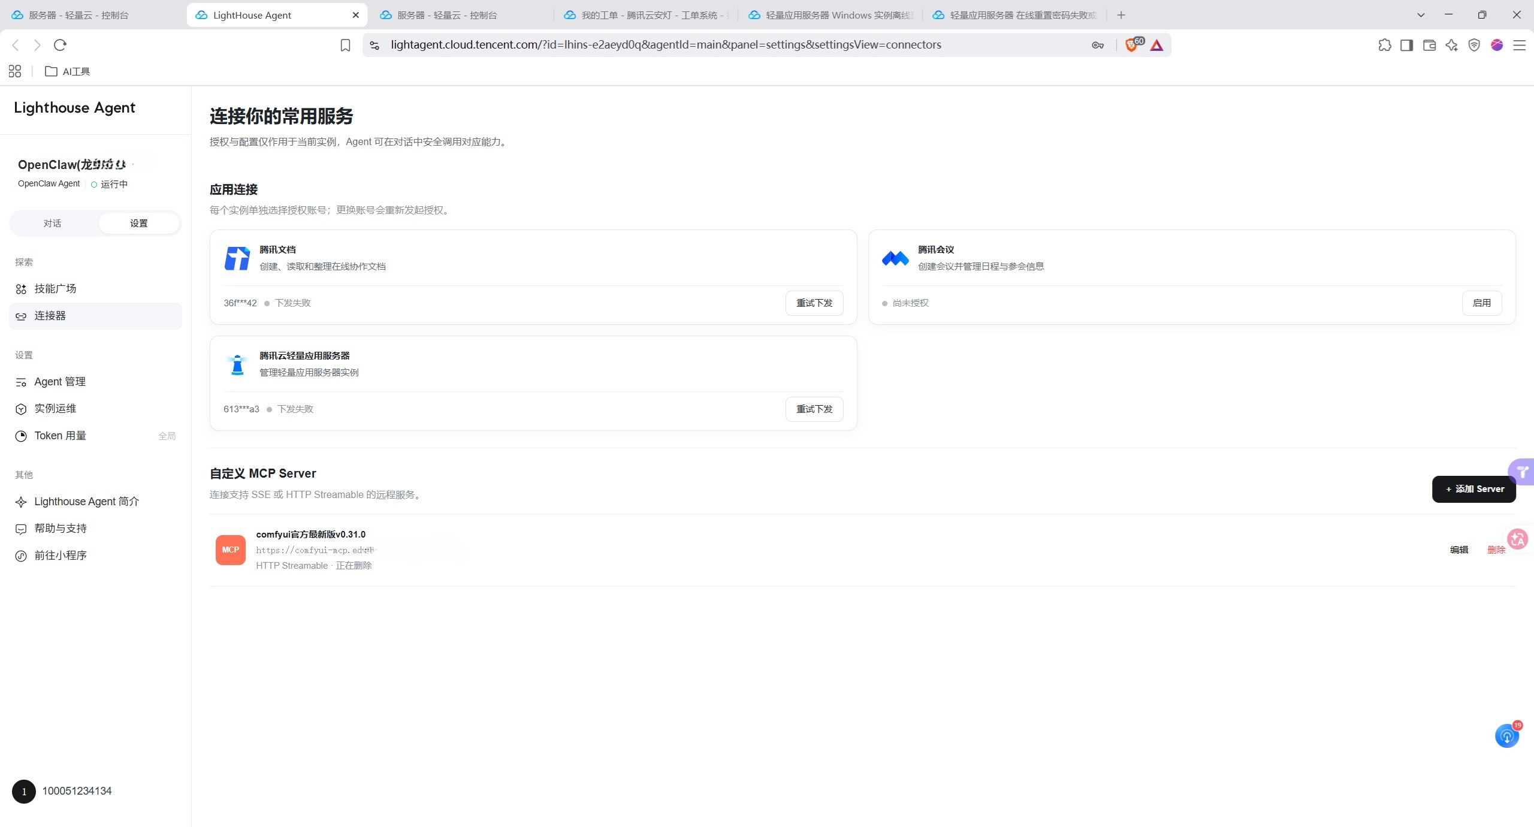Click the 实例运维 hexagon icon

tap(21, 409)
